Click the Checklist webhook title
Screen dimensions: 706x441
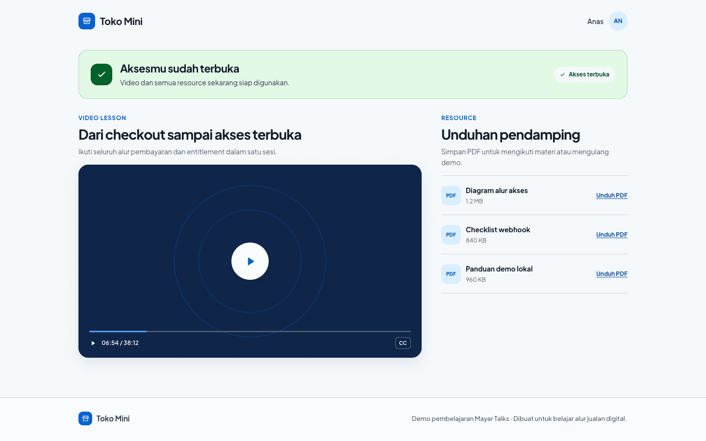point(498,230)
